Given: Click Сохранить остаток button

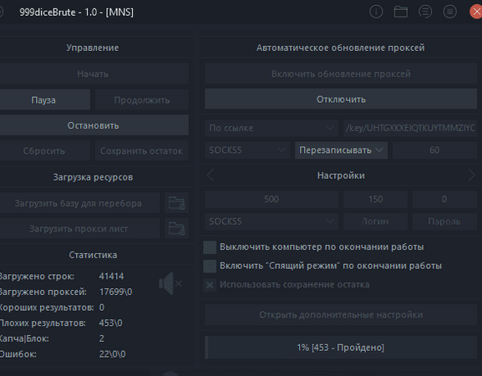Looking at the screenshot, I should [x=142, y=150].
